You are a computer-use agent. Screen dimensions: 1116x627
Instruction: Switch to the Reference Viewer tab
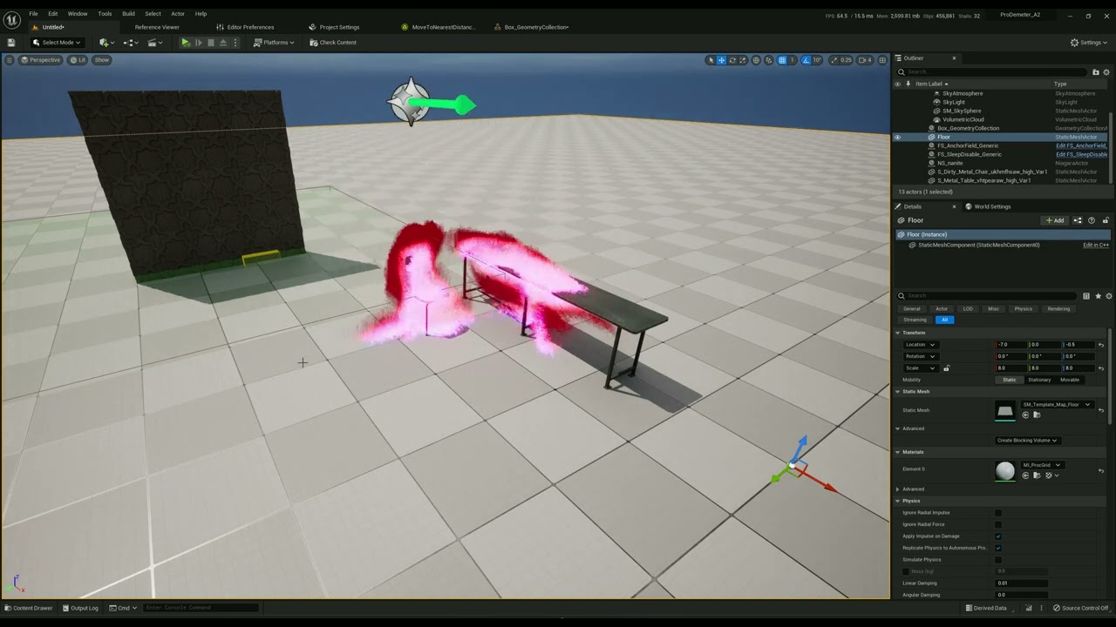click(157, 27)
